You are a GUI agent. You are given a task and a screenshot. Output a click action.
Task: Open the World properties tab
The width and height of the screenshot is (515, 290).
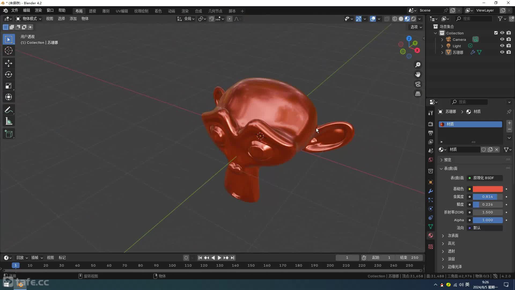click(x=431, y=160)
